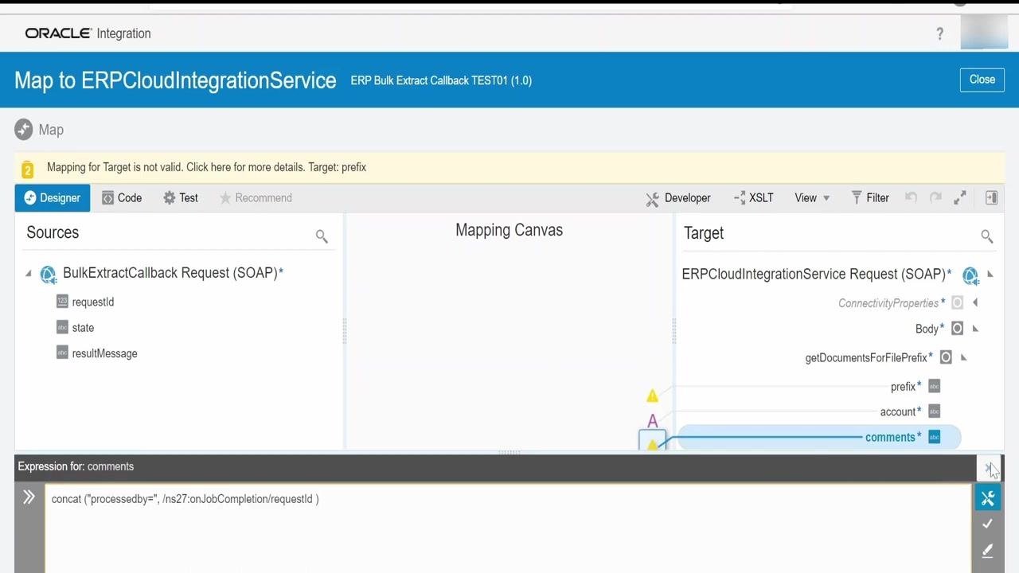Open the help question mark icon
Viewport: 1019px width, 573px height.
click(940, 33)
